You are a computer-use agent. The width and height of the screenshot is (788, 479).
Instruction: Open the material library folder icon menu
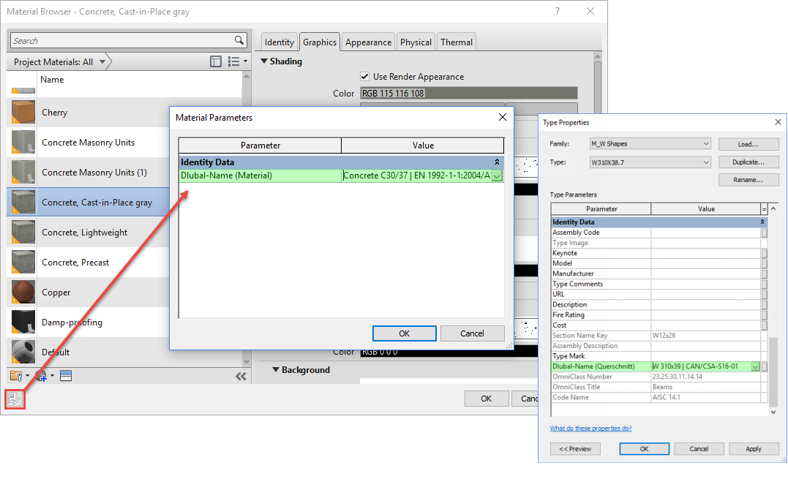click(18, 376)
